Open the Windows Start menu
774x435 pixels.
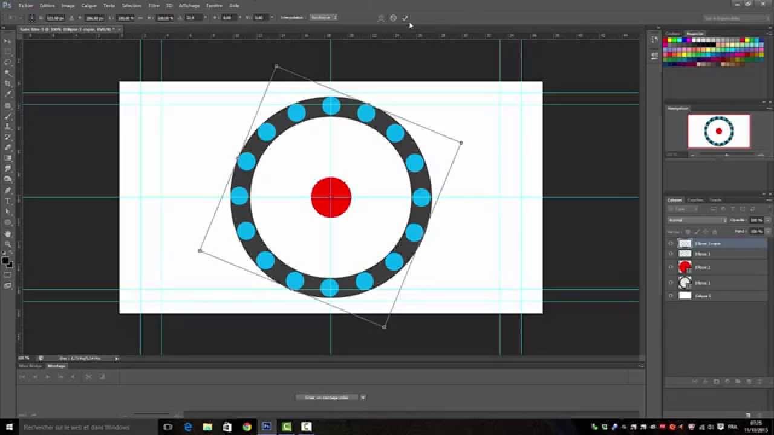(x=11, y=427)
